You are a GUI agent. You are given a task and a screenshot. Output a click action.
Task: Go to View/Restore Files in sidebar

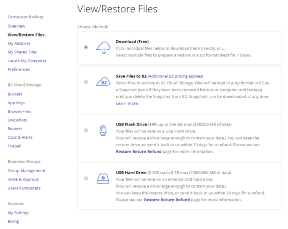26,35
